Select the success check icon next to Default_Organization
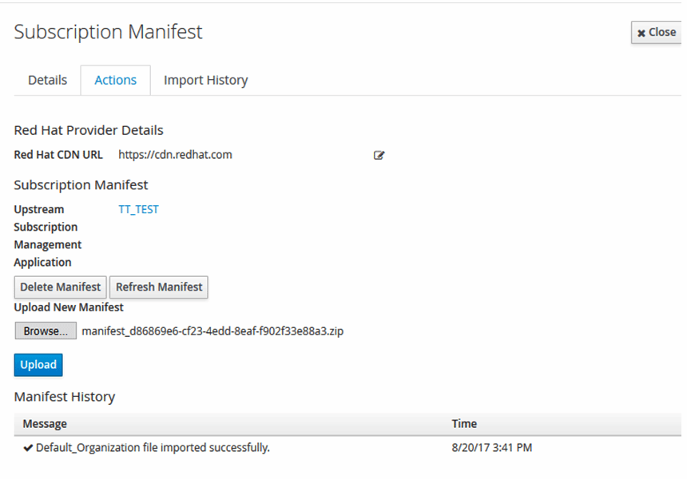Screen dimensions: 687x479 click(x=28, y=447)
